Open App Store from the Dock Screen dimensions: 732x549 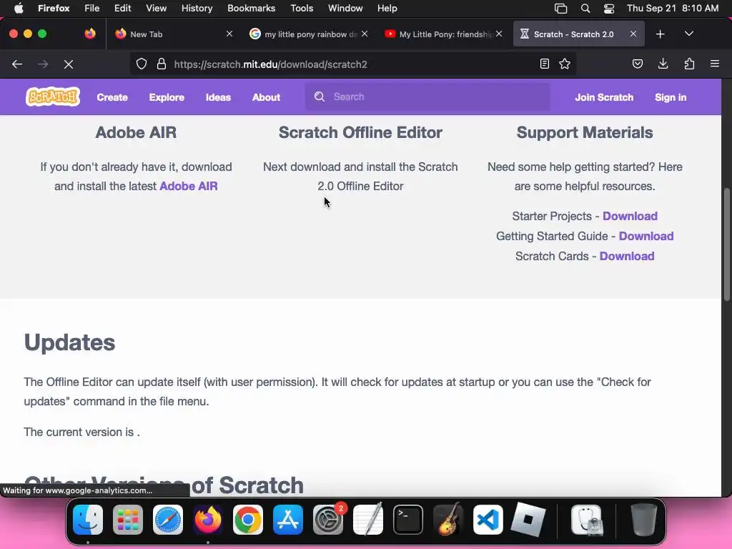[288, 520]
